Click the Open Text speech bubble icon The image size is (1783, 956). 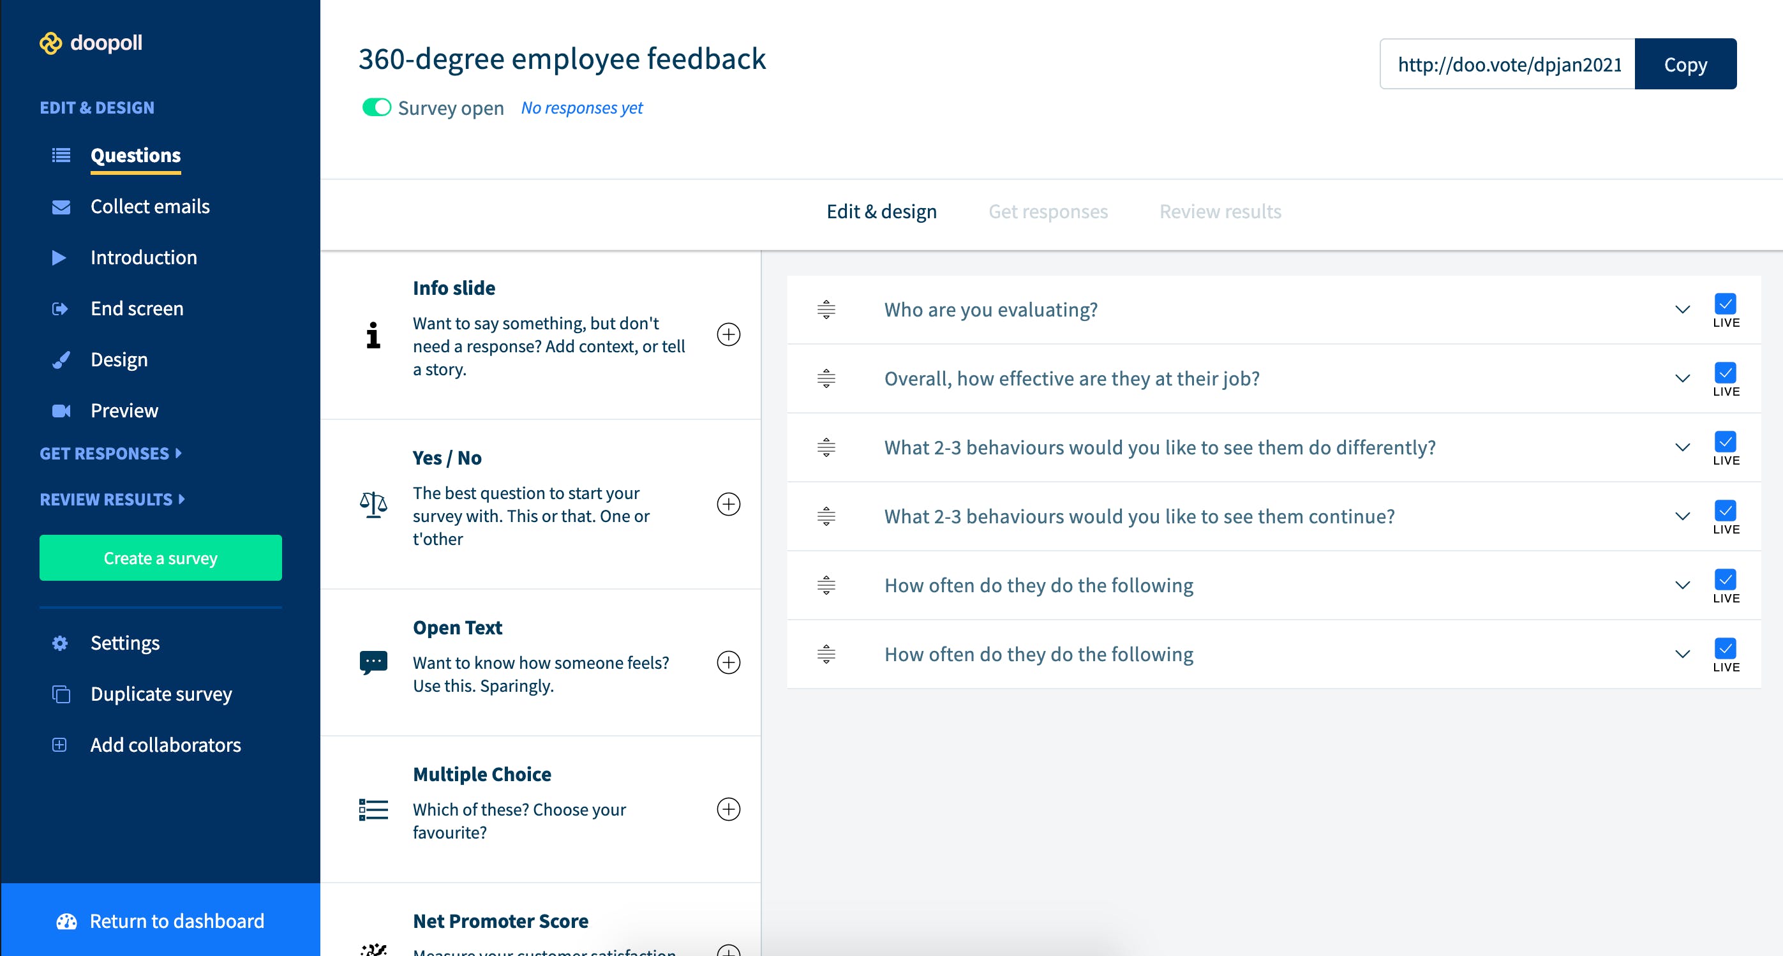pos(373,662)
